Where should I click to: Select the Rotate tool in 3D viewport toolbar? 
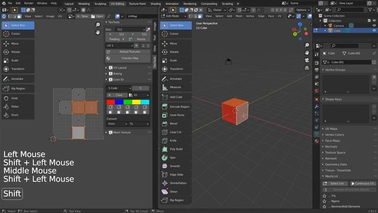(176, 52)
